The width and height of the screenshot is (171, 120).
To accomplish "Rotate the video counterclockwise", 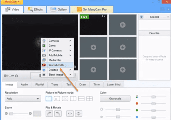I will 57,113.
